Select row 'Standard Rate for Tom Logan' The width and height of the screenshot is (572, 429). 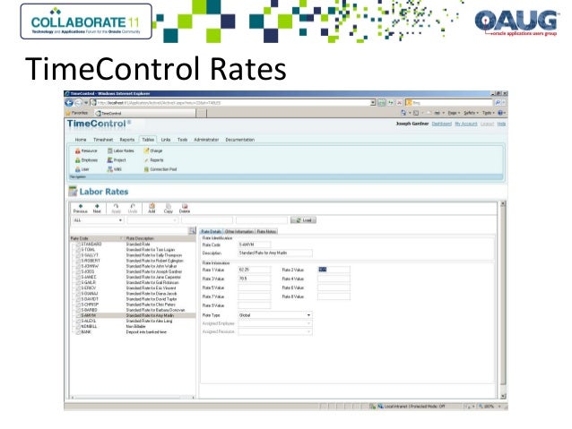point(134,250)
